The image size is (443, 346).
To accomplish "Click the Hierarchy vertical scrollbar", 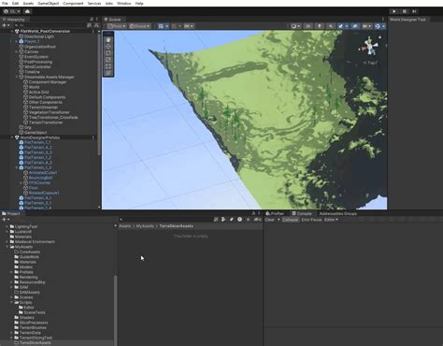I will (99, 94).
